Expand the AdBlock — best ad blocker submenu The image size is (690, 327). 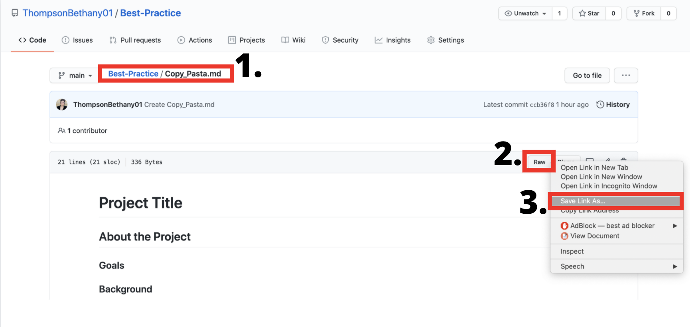coord(617,226)
